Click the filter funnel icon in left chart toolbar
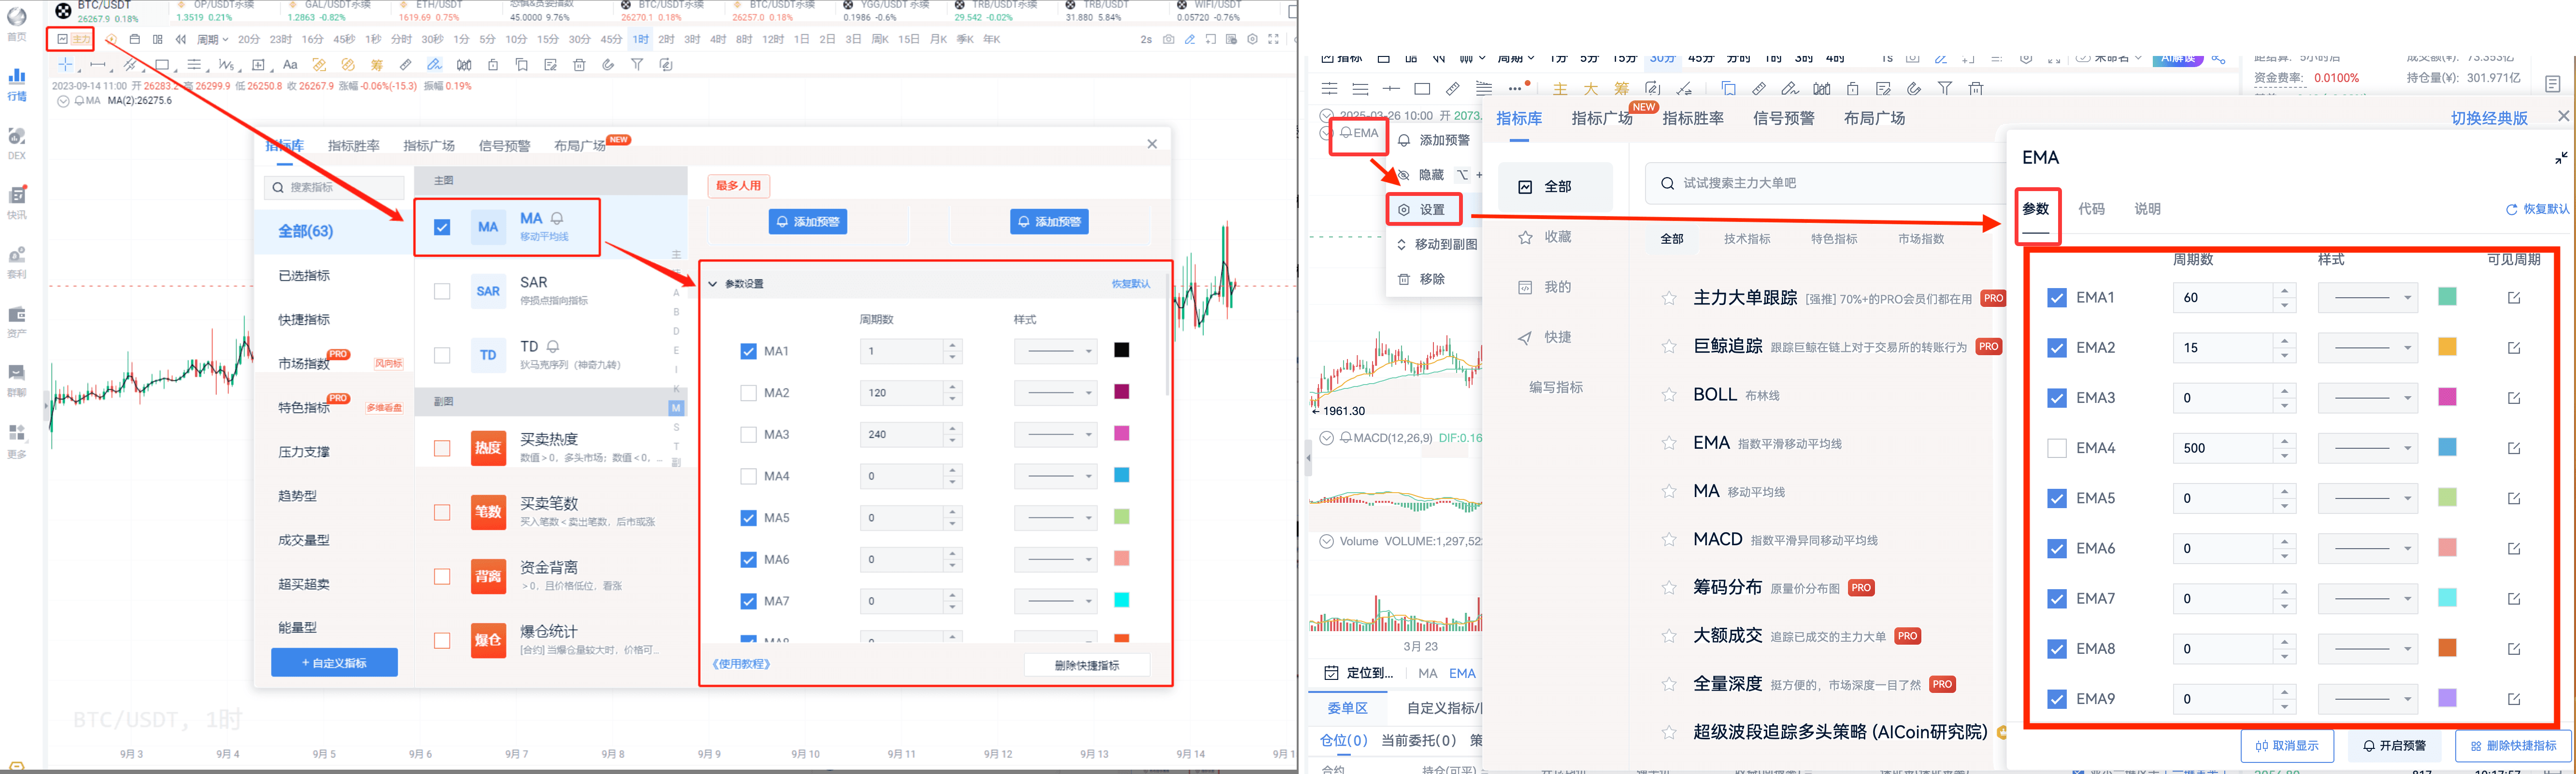Image resolution: width=2576 pixels, height=774 pixels. pos(637,65)
